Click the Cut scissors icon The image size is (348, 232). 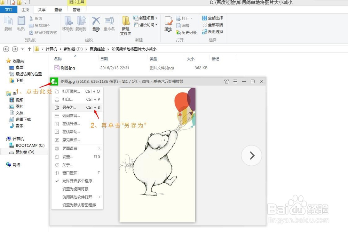pyautogui.click(x=31, y=18)
